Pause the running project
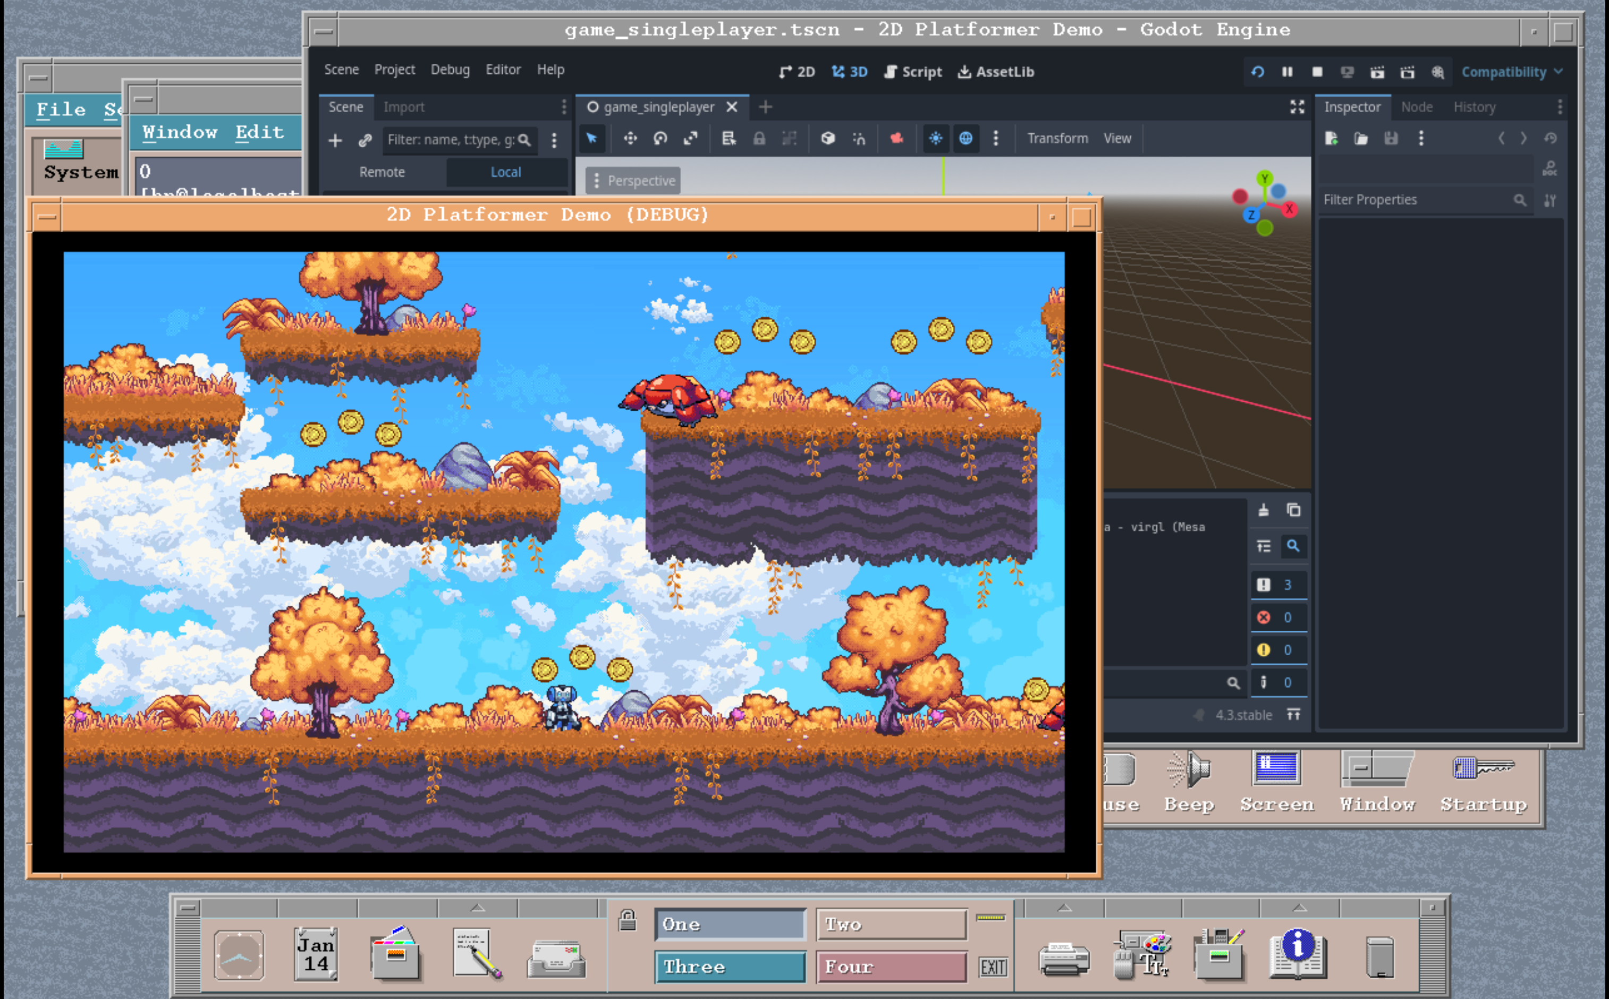Viewport: 1609px width, 999px height. [x=1288, y=71]
